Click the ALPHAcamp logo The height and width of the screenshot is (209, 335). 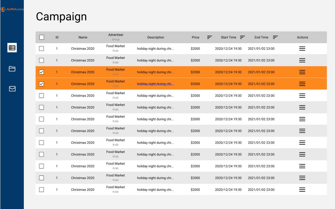tap(12, 9)
